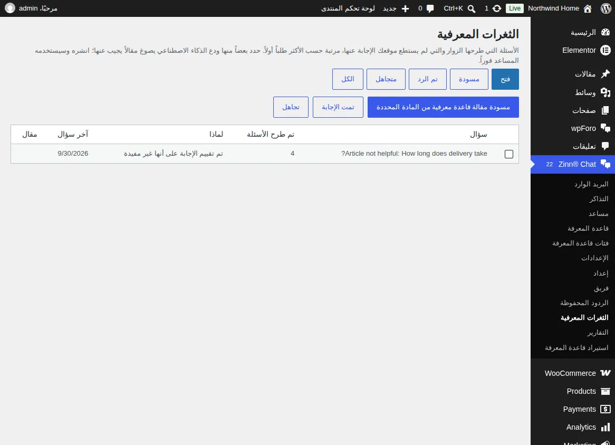Screen dimensions: 615x445
Task: Click the Live status badge
Action: point(515,8)
